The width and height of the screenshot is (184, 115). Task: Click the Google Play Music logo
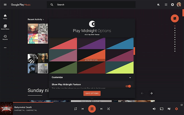click(21, 5)
